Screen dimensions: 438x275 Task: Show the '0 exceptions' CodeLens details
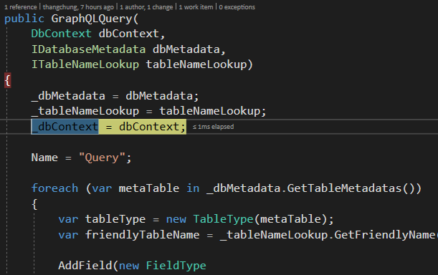point(237,7)
